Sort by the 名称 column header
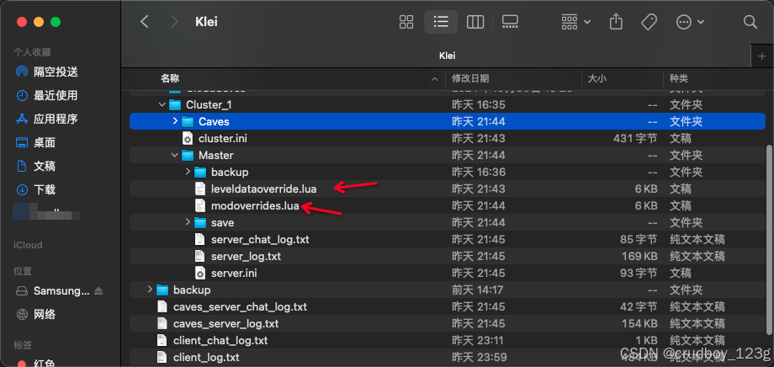This screenshot has width=774, height=367. point(169,78)
